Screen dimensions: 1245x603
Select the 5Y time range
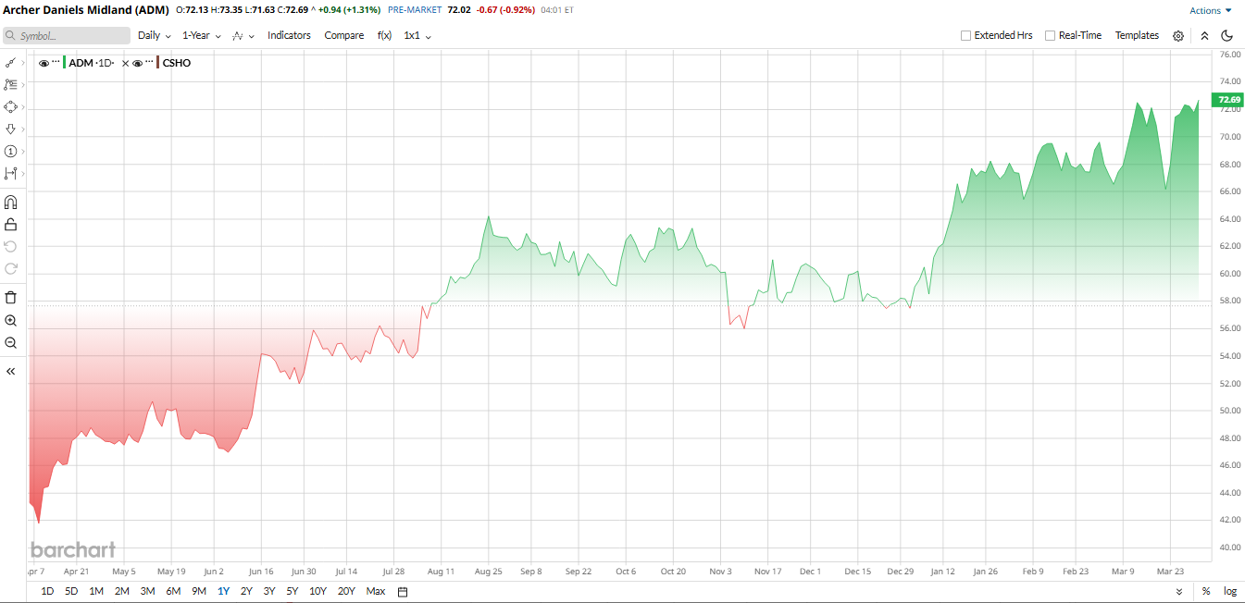[x=292, y=591]
